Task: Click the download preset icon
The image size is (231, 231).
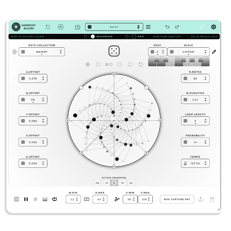Action: pyautogui.click(x=78, y=27)
